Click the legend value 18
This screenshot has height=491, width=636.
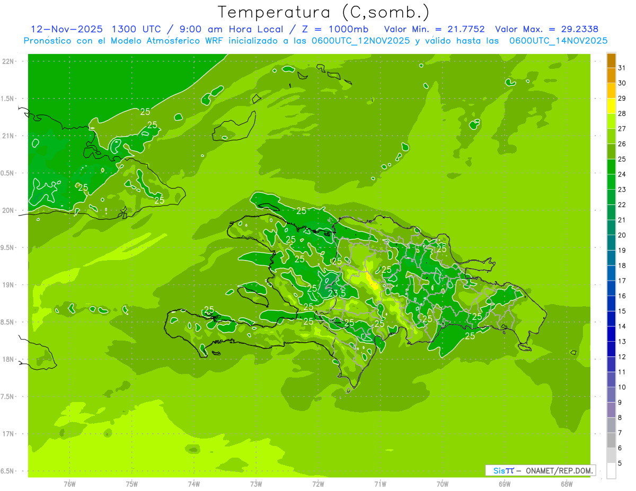point(622,265)
